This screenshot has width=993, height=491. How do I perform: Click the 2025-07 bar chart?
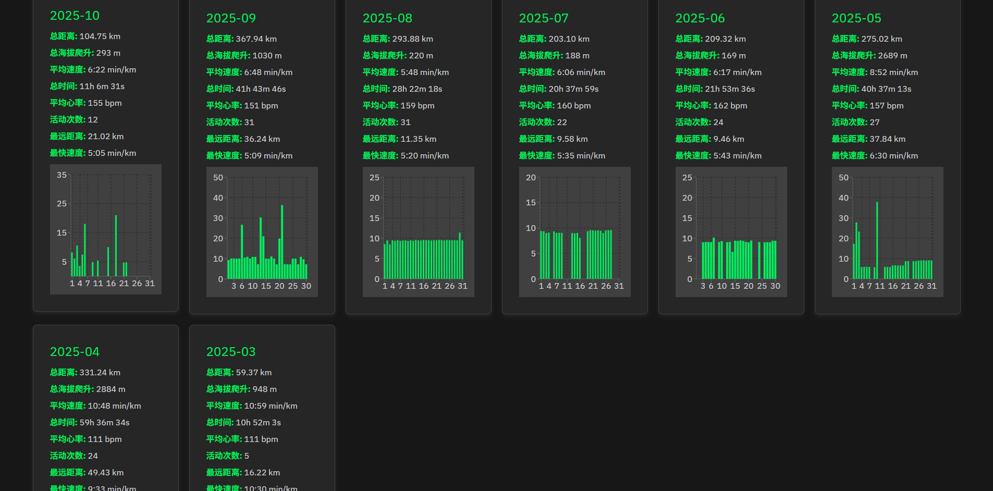point(575,232)
